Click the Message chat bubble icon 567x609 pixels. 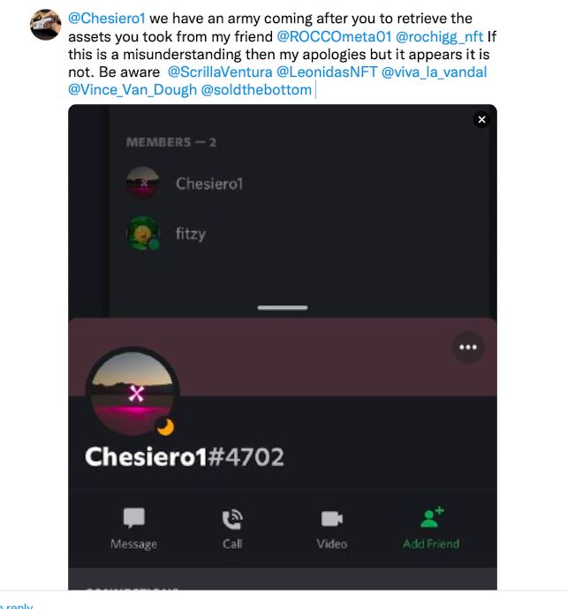134,518
